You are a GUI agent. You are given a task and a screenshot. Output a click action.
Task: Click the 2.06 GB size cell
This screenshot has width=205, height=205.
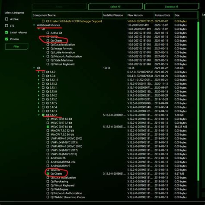coord(179,68)
